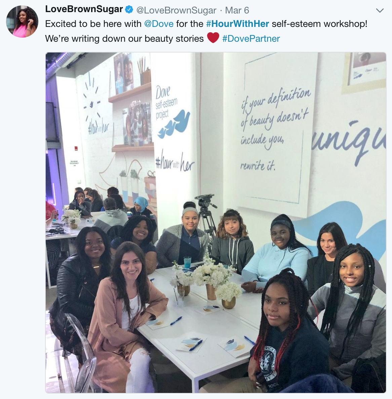Expand the tweet options chevron menu
Image resolution: width=392 pixels, height=399 pixels.
click(x=380, y=10)
